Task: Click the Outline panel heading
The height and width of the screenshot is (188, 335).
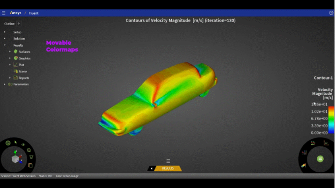Action: [9, 24]
